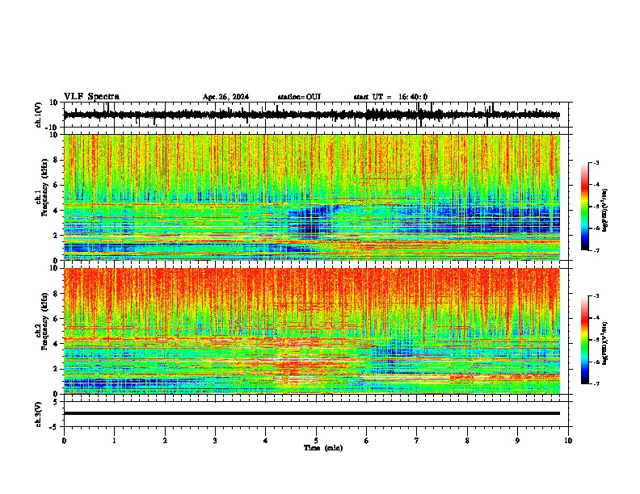The image size is (640, 494).
Task: Click the flat ch.3 voltage trace line
Action: tap(312, 413)
